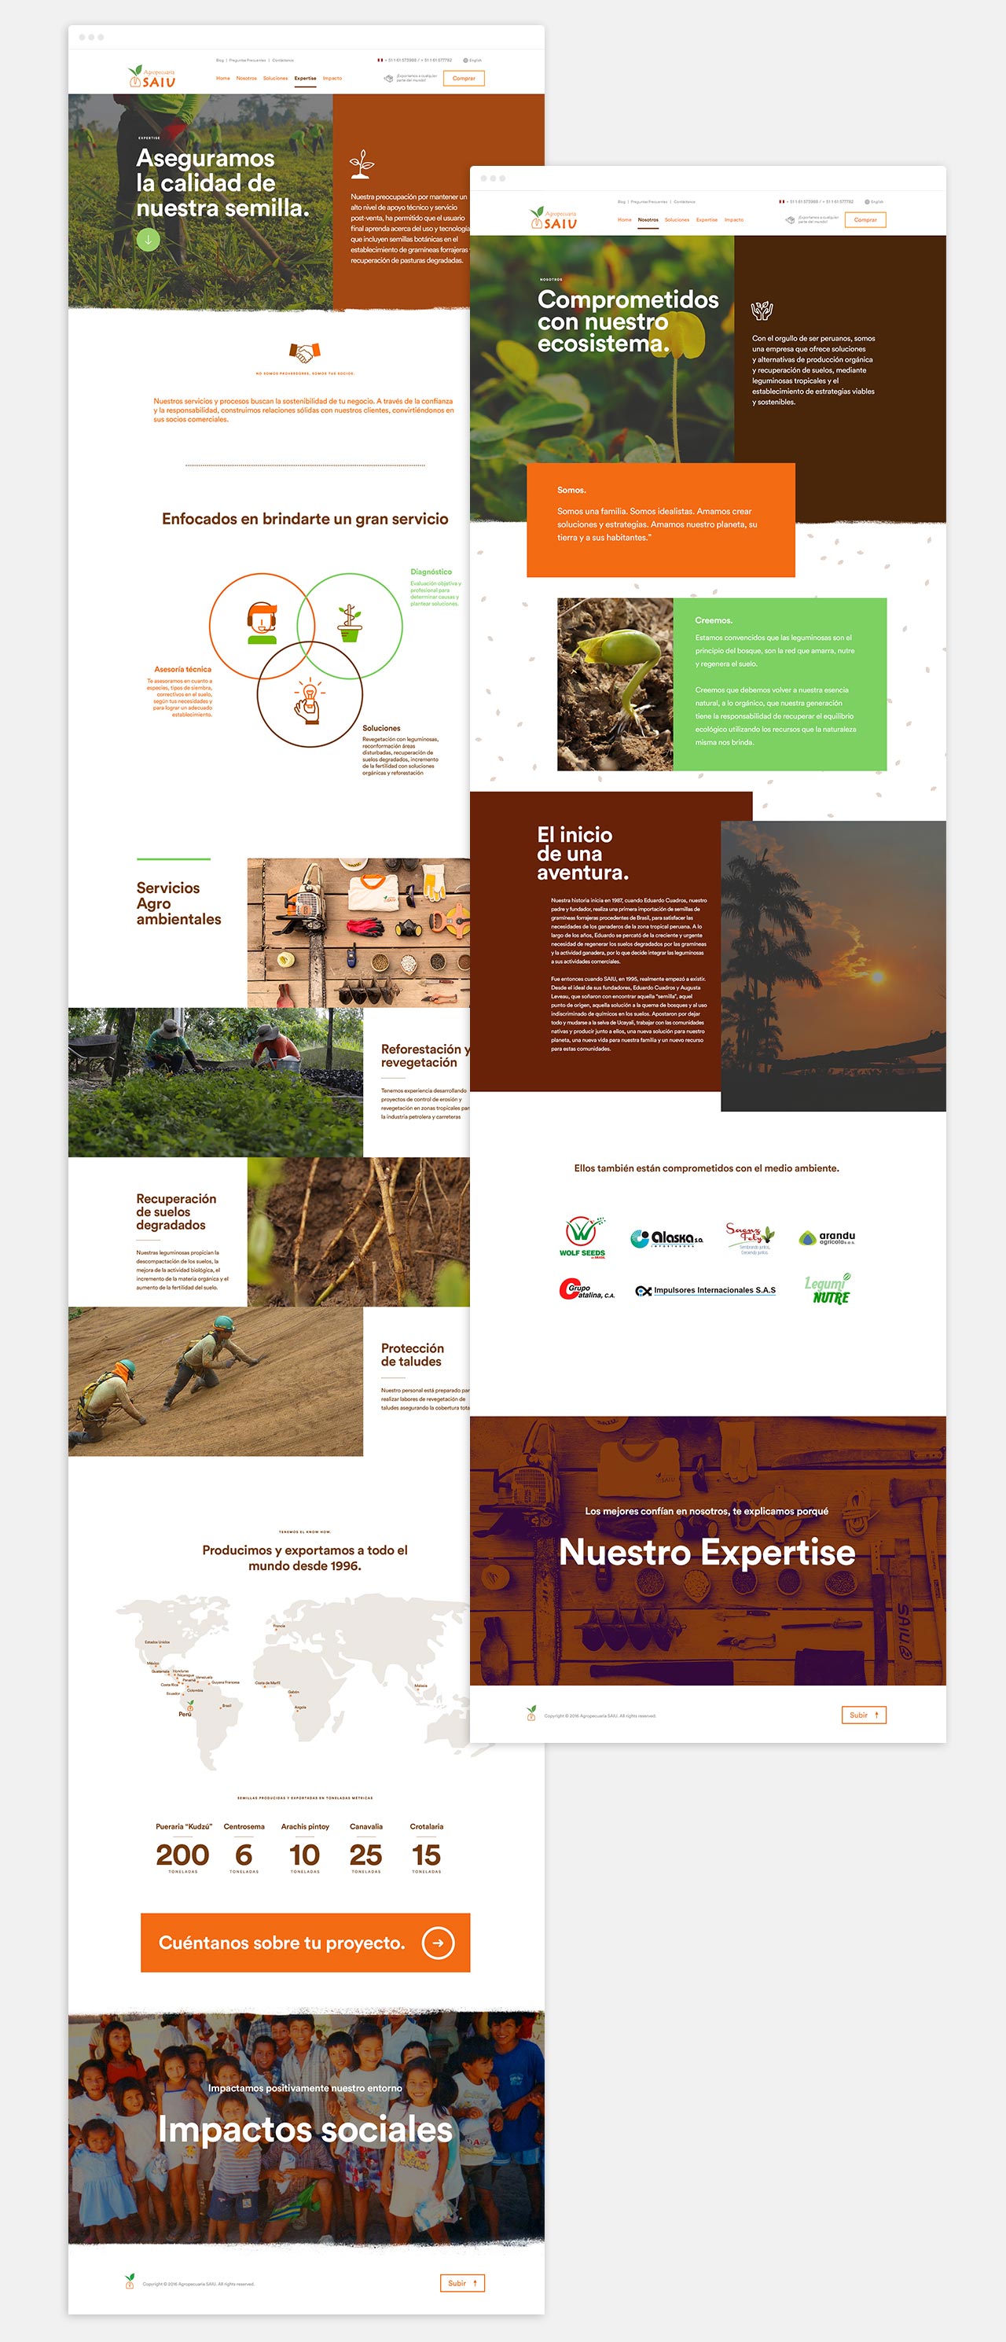1006x2342 pixels.
Task: Click the 25 toneladas figure for Canavalia
Action: click(365, 1855)
